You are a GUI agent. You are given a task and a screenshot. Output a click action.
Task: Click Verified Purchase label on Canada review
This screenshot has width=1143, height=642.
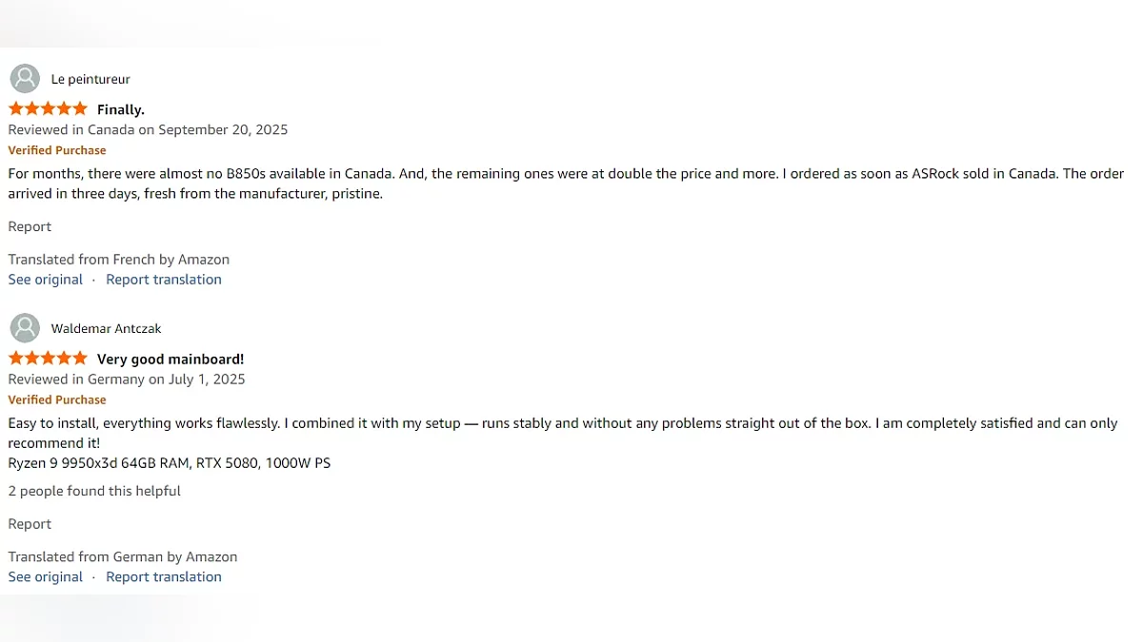pos(57,150)
